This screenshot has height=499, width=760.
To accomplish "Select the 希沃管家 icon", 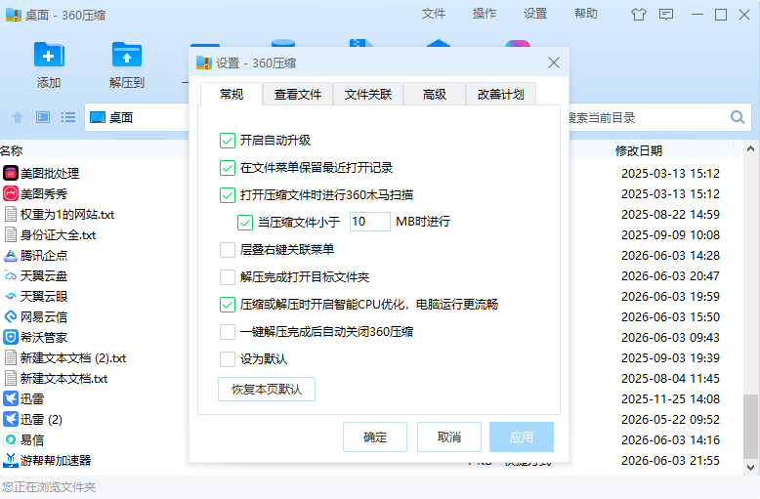I will [x=11, y=337].
